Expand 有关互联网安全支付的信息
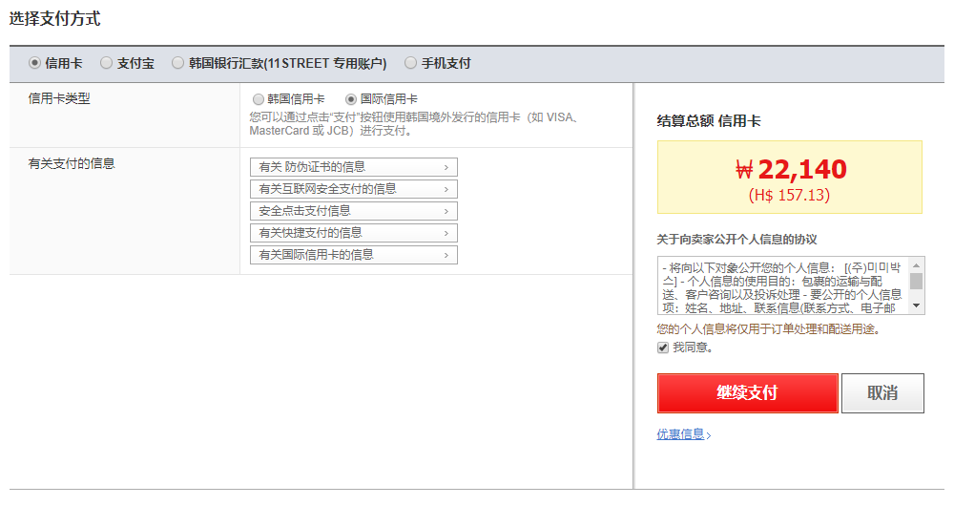 click(x=353, y=189)
